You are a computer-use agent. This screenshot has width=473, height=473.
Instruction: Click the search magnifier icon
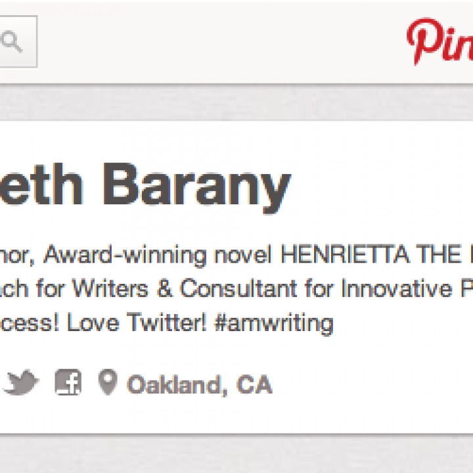tap(12, 42)
